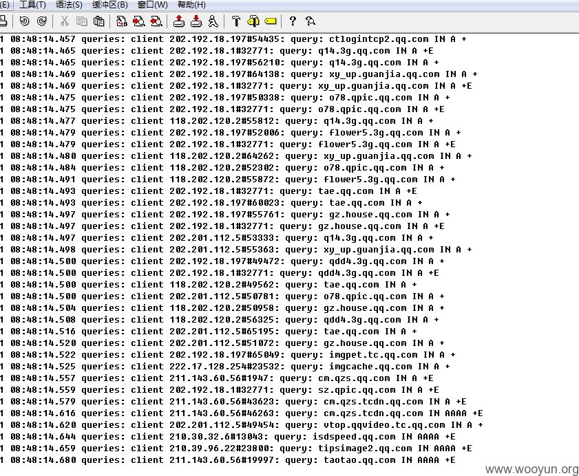The width and height of the screenshot is (579, 476).
Task: Click the Find Help search icon
Action: 310,21
